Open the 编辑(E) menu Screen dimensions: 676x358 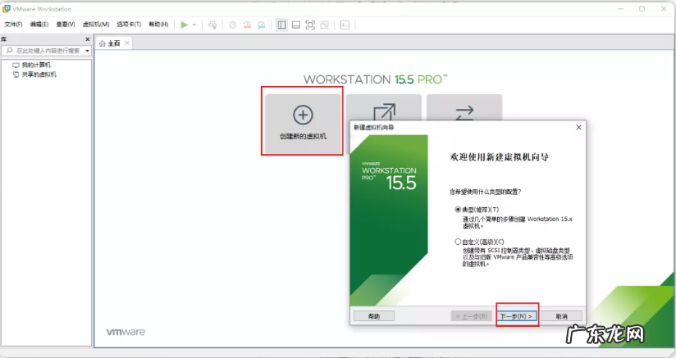(39, 25)
